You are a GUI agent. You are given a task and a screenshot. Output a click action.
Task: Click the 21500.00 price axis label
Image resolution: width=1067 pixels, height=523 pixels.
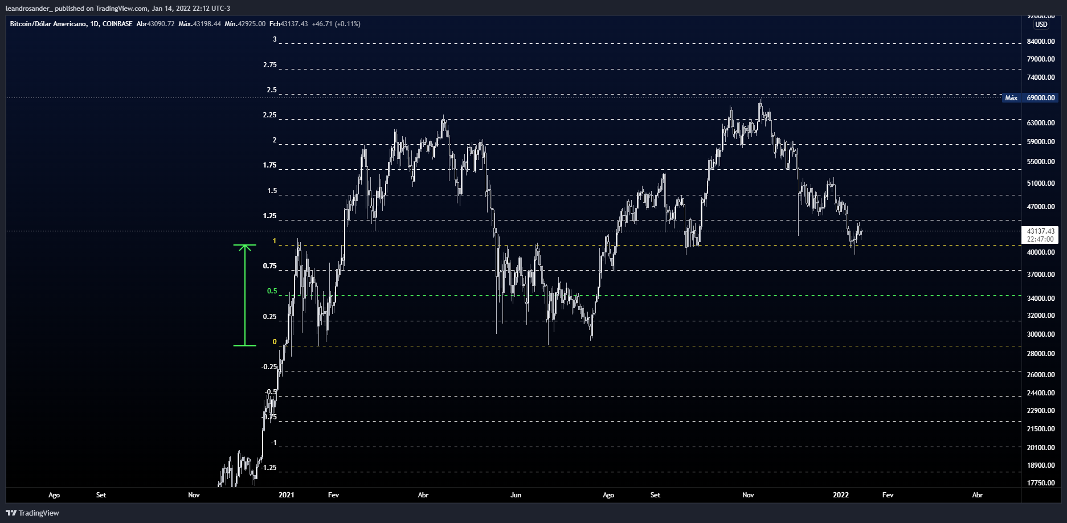click(1041, 429)
